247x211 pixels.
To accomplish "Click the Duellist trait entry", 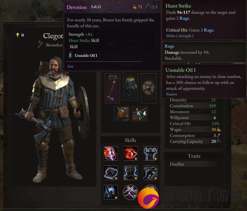I will tap(177, 164).
